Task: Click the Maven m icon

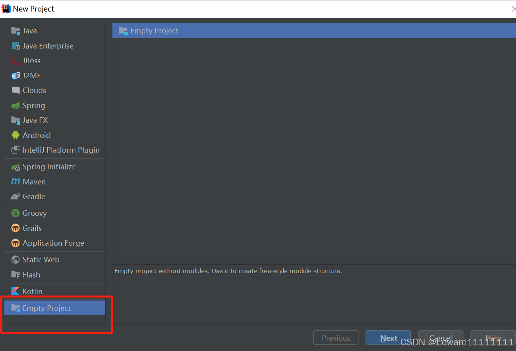Action: point(15,182)
